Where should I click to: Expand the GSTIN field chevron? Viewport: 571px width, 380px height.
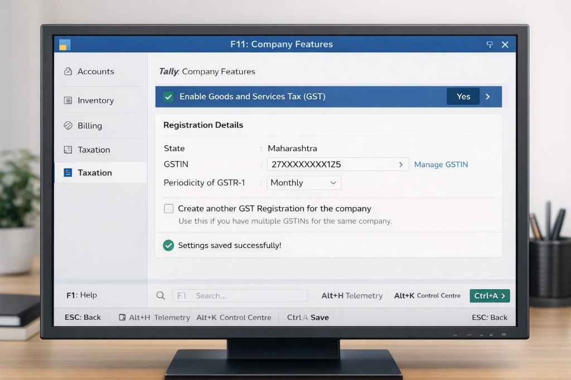(x=401, y=164)
